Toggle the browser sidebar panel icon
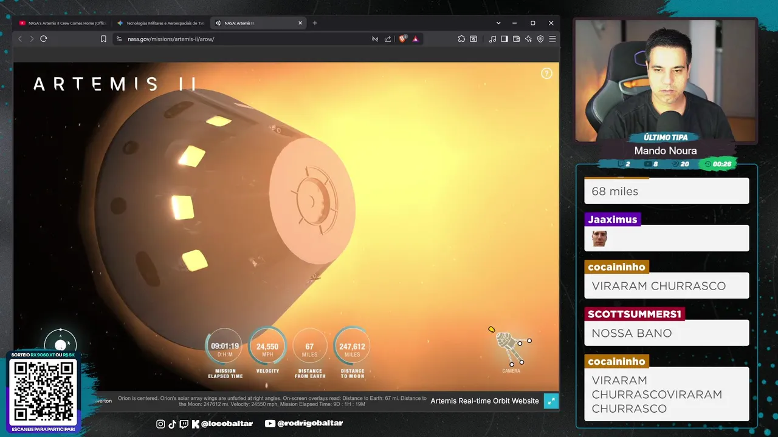The height and width of the screenshot is (437, 778). (504, 39)
